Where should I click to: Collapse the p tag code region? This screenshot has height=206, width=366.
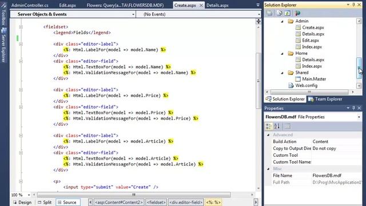21,181
